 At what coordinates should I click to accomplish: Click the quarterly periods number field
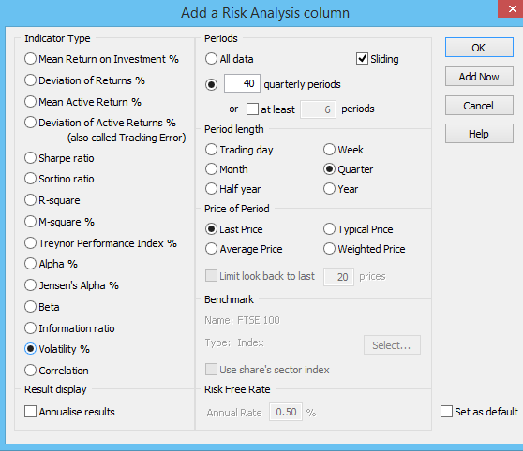(x=242, y=83)
